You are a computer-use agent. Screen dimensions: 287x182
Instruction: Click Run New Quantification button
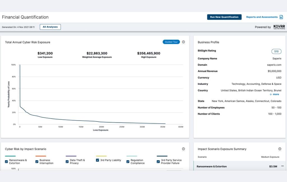pos(224,17)
